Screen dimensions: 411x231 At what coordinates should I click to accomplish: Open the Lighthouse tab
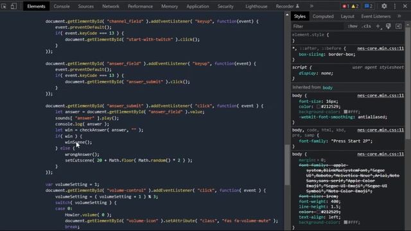pos(256,6)
